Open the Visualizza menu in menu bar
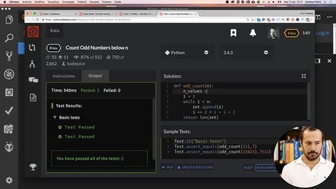The width and height of the screenshot is (336, 189). [54, 2]
